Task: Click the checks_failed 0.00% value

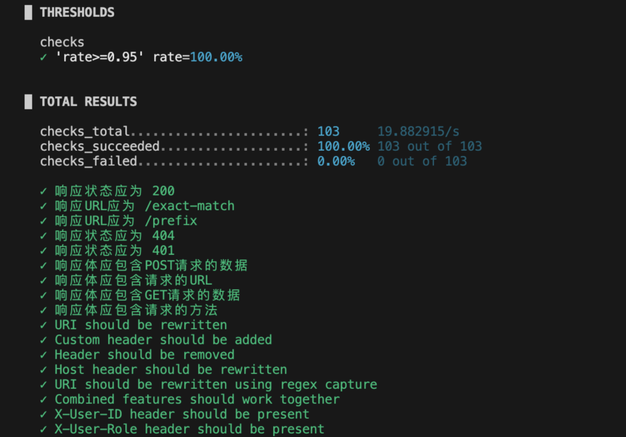Action: tap(336, 161)
